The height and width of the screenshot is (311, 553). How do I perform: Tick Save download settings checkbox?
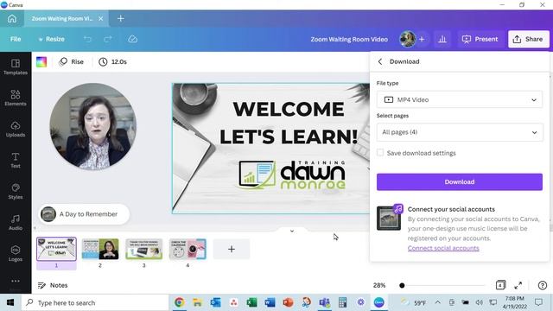click(380, 153)
